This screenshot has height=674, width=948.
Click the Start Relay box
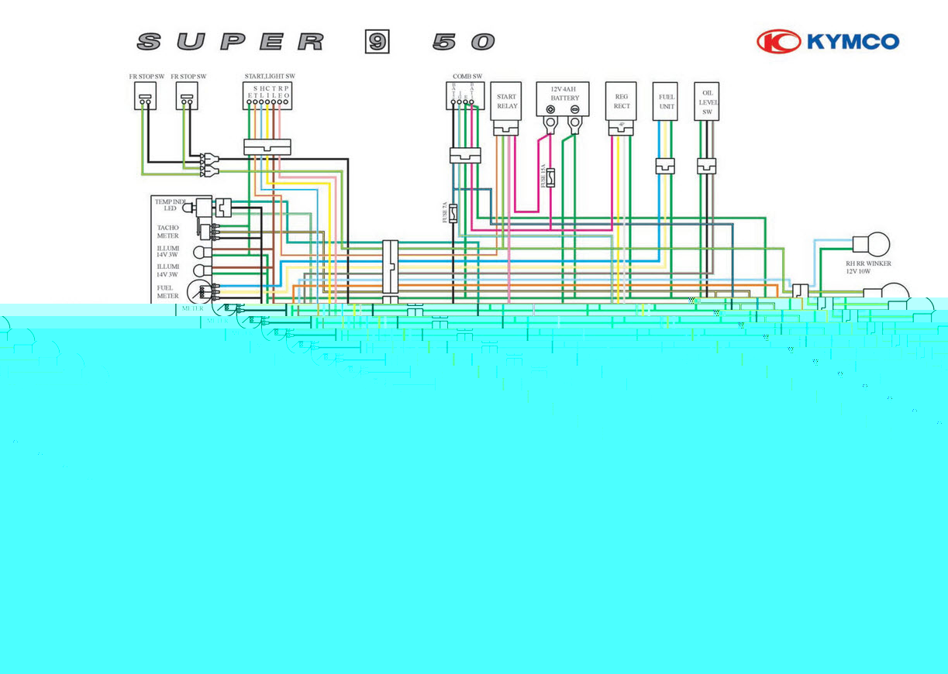click(506, 101)
